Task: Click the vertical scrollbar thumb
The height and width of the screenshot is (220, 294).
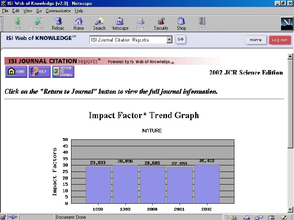Action: [x=290, y=104]
